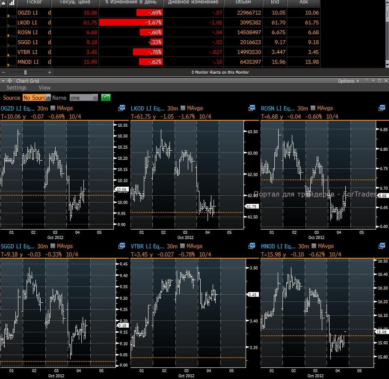Open the OGZD LI Eq... chart title
This screenshot has height=379, width=389.
(18, 108)
